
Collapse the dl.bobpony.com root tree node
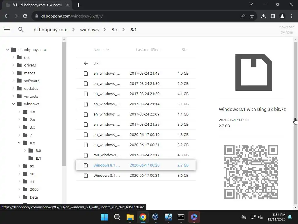8,50
